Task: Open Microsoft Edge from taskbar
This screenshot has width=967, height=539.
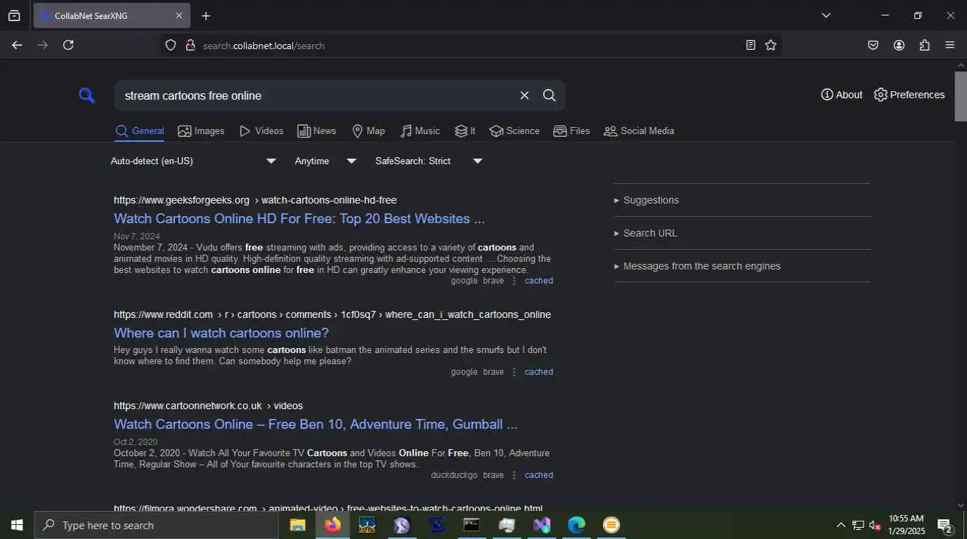Action: click(x=576, y=525)
